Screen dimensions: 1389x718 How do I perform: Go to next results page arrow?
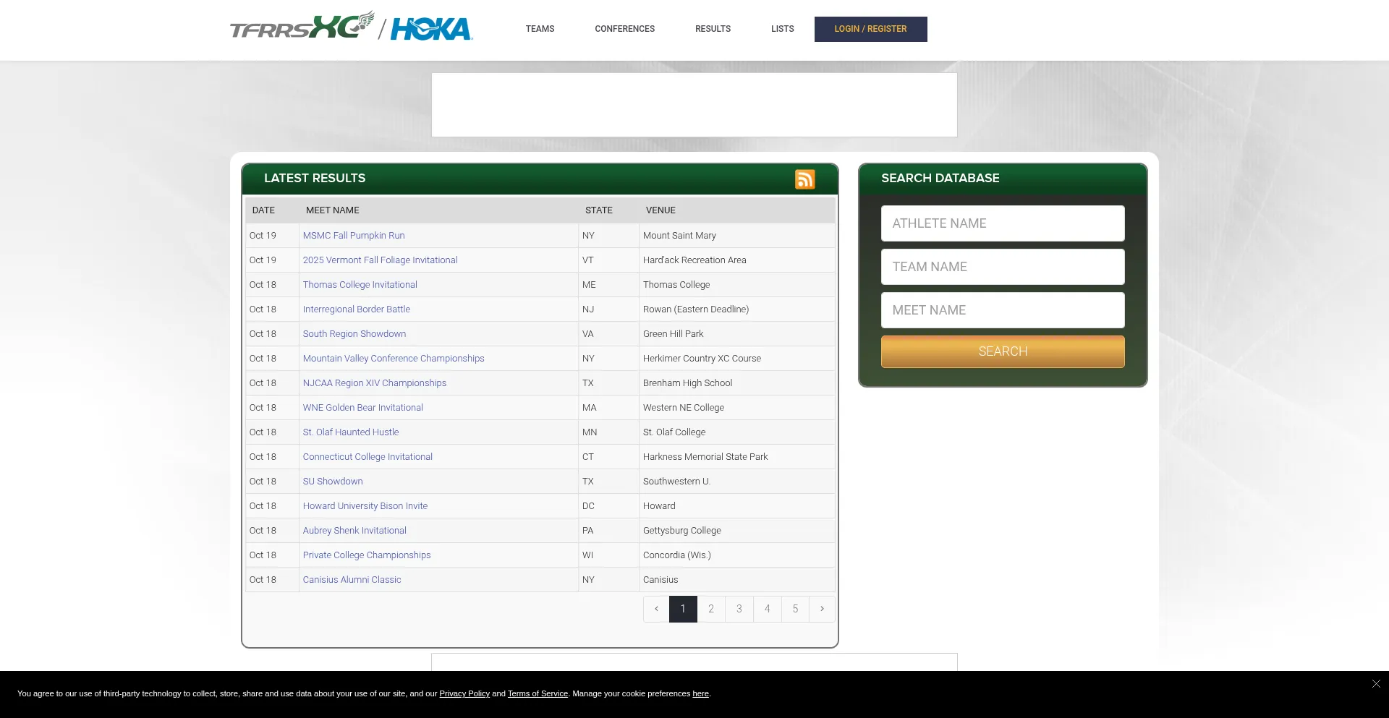[x=822, y=609]
